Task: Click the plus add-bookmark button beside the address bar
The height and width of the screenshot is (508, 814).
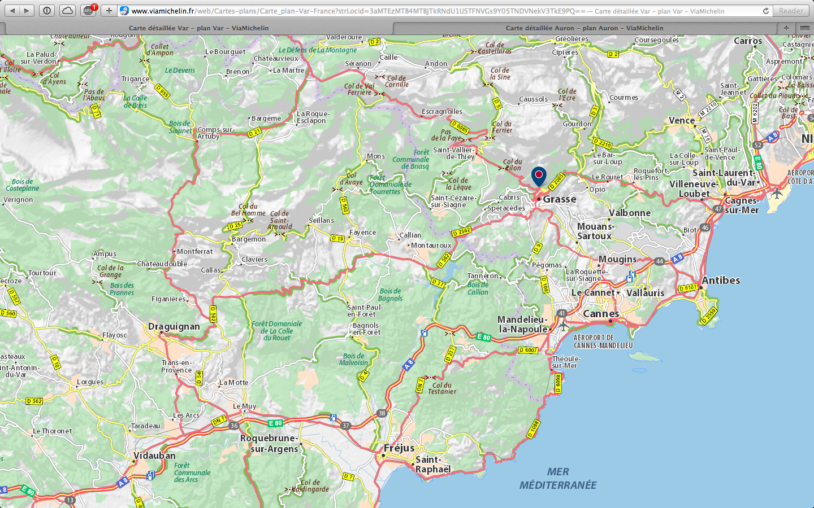Action: tap(109, 11)
